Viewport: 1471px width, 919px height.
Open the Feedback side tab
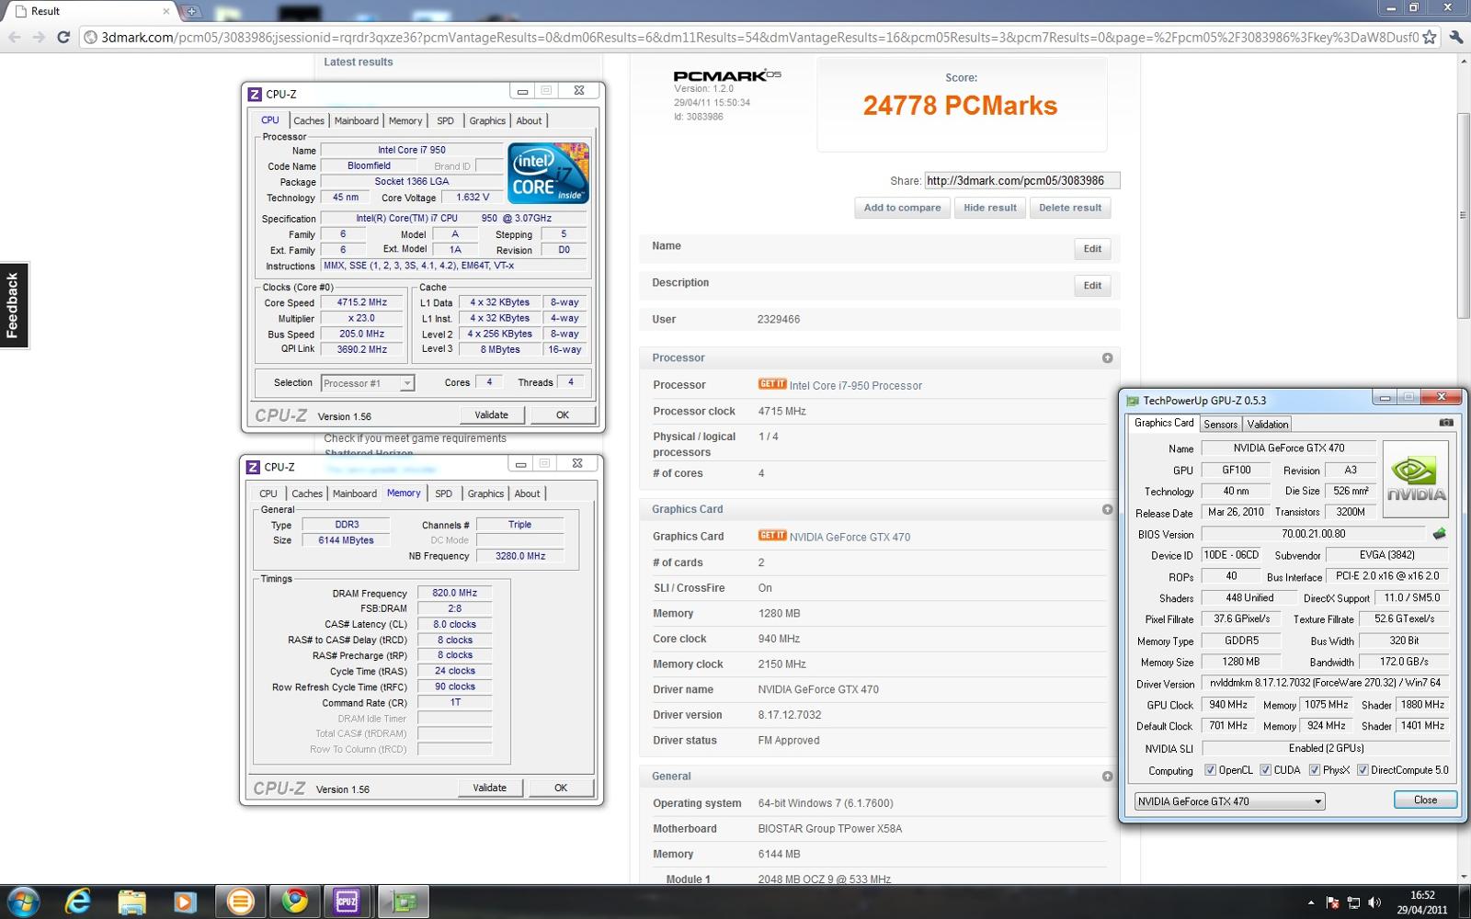(x=14, y=305)
